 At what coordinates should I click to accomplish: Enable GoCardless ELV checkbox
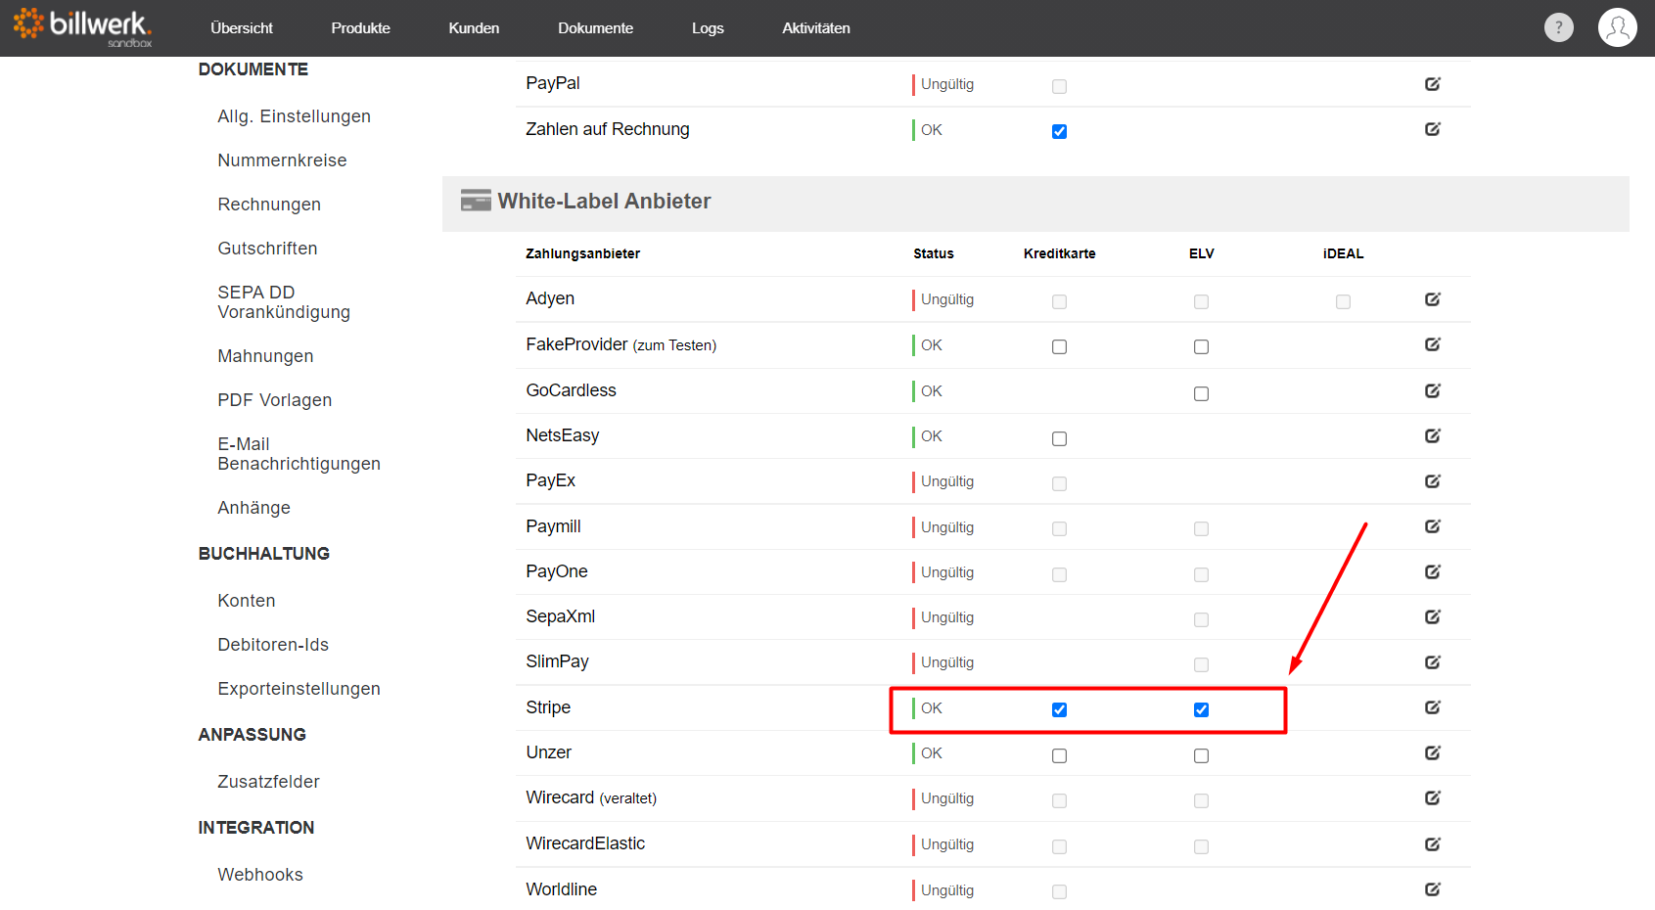coord(1201,393)
